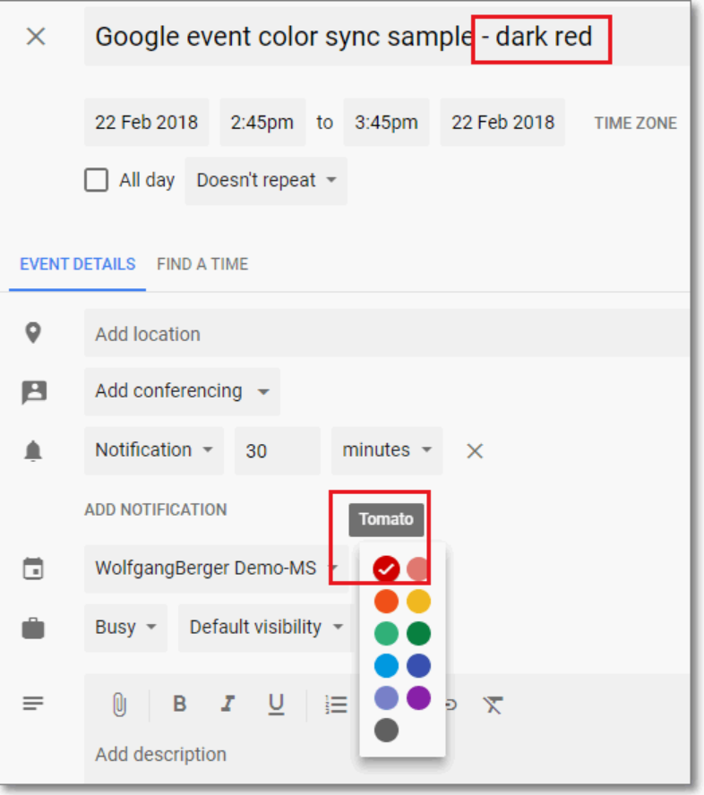Click the description lines icon
Viewport: 704px width, 795px height.
[x=33, y=703]
